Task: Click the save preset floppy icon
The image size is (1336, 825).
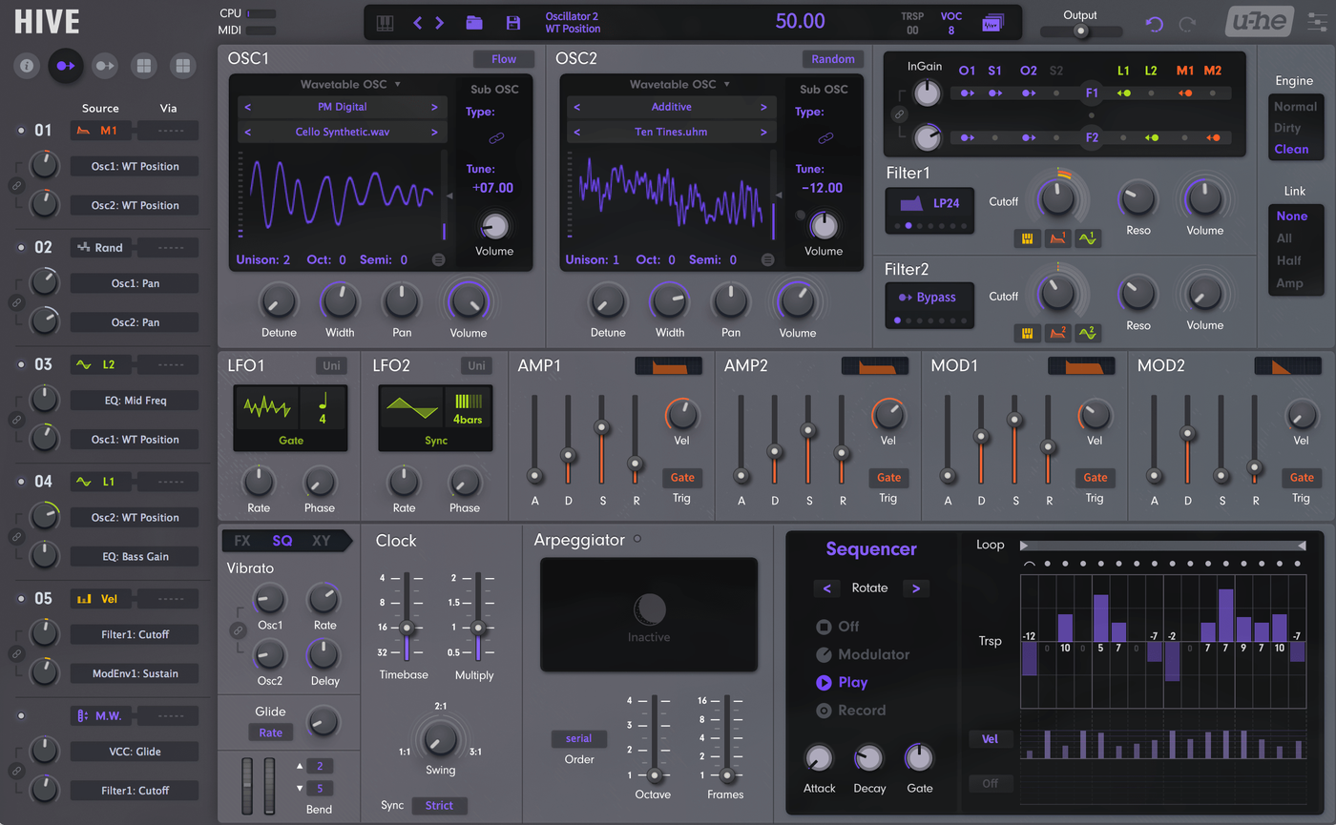Action: click(x=513, y=23)
